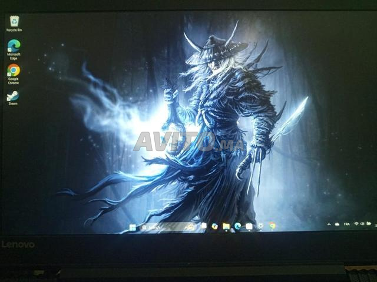Click the search highlights image in the search box
Image resolution: width=377 pixels, height=282 pixels.
click(x=190, y=226)
